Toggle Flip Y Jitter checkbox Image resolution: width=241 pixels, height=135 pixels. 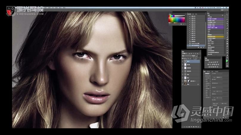[221, 104]
